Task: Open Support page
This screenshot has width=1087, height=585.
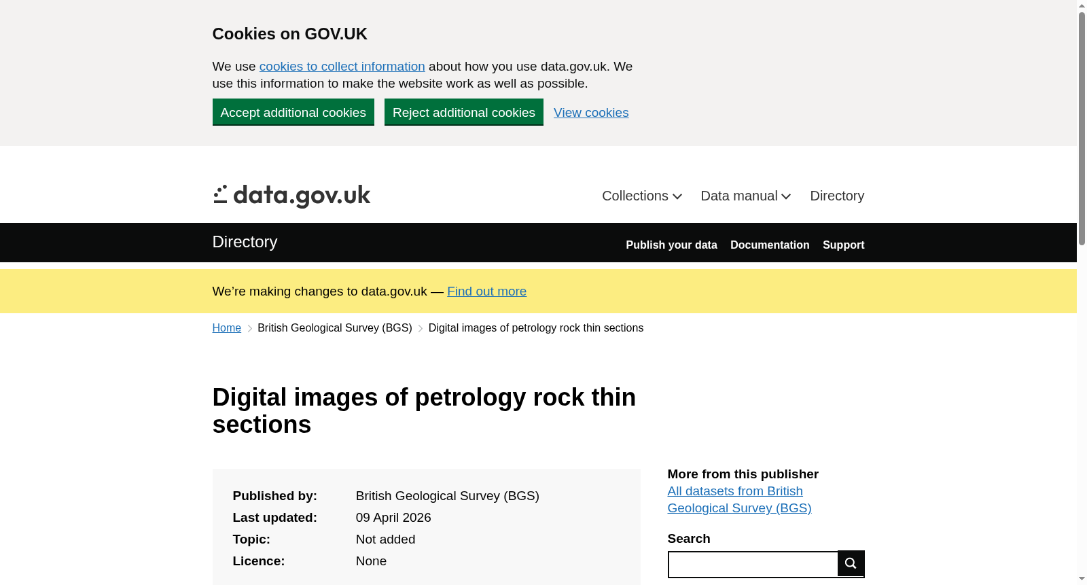Action: coord(843,245)
